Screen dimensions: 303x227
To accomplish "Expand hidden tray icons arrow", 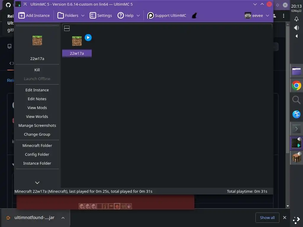I will (296, 36).
